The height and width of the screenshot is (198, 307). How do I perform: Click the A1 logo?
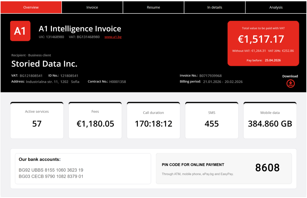(20, 31)
